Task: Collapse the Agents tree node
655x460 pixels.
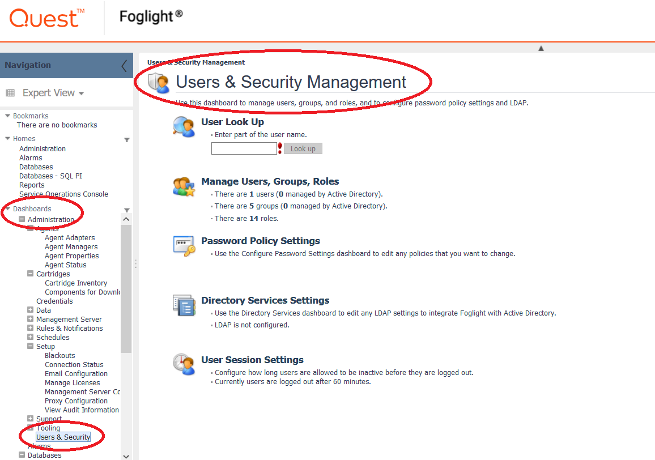Action: click(30, 228)
